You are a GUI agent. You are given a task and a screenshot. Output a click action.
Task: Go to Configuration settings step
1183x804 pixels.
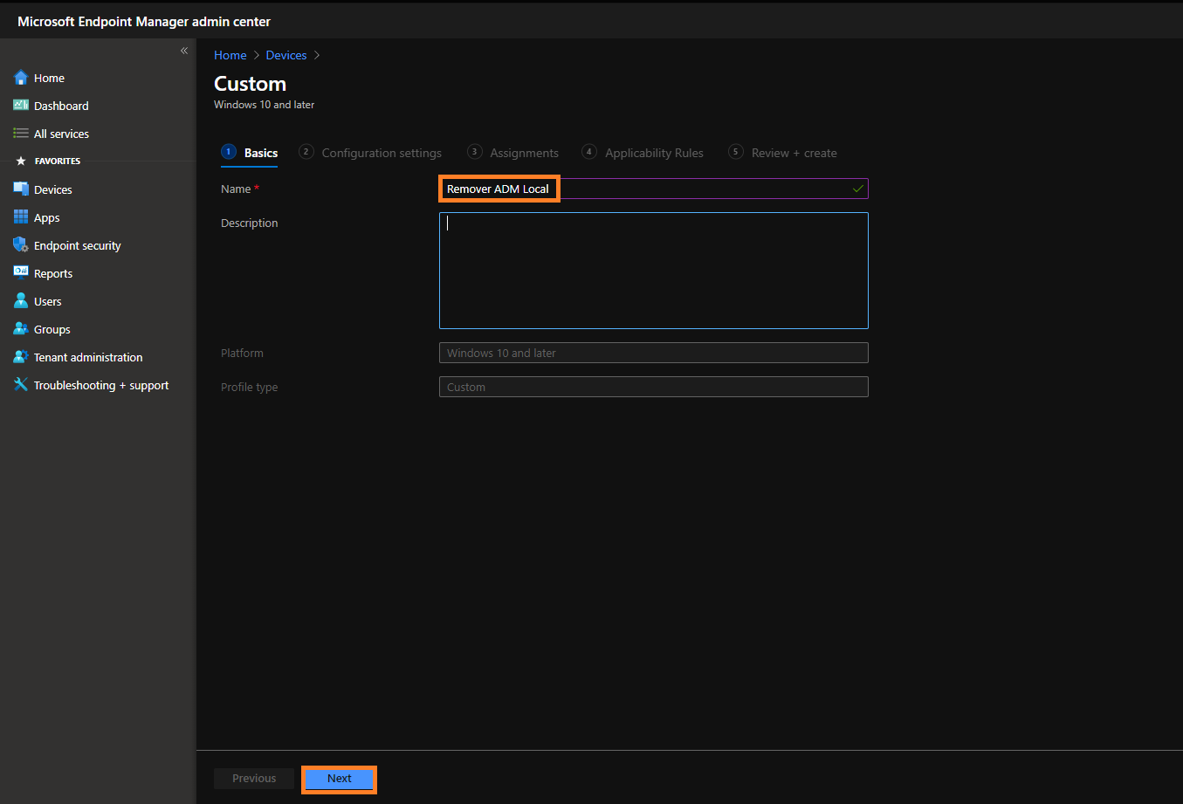click(x=370, y=153)
